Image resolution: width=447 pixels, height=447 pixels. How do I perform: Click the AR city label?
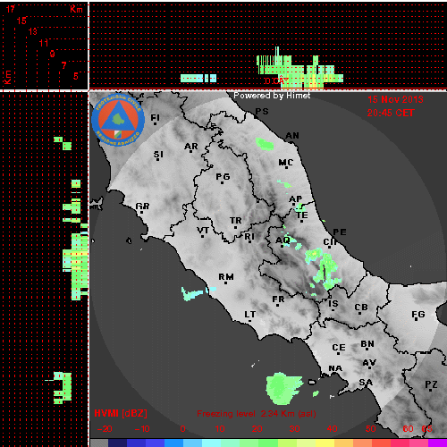191,147
